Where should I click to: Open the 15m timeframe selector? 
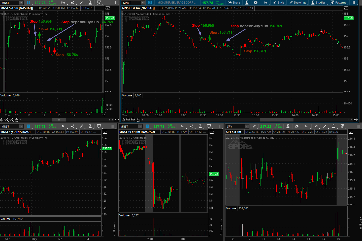coord(182,126)
